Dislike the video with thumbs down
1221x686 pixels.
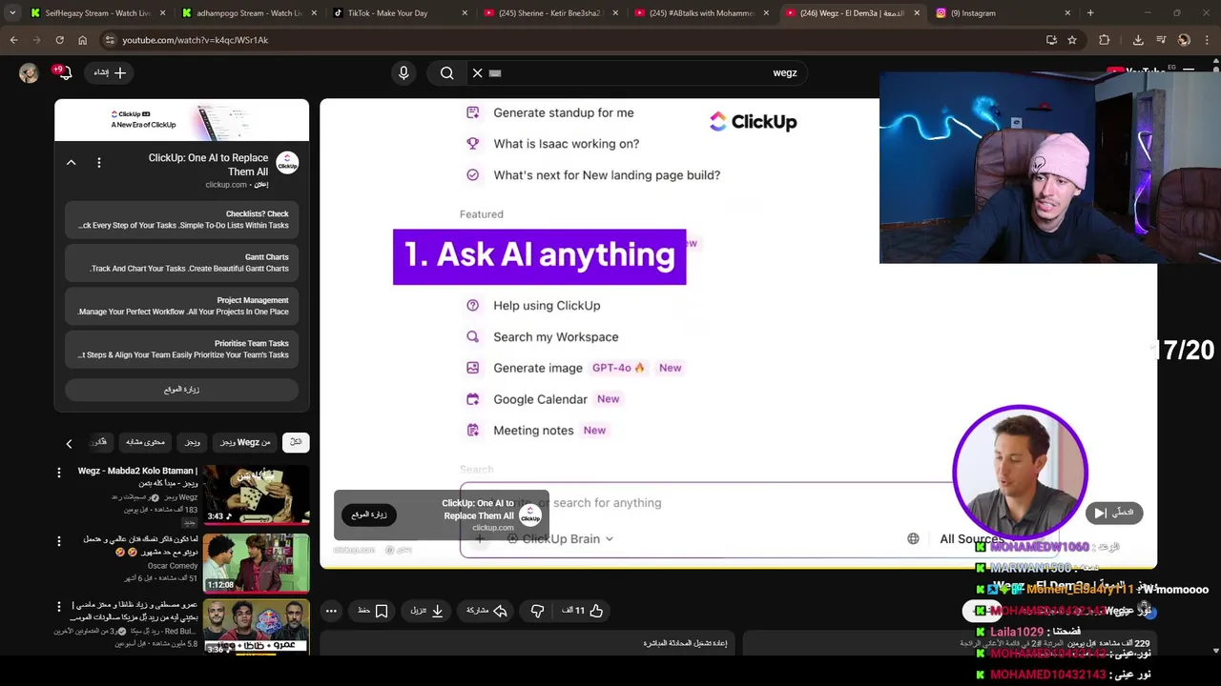pos(537,611)
